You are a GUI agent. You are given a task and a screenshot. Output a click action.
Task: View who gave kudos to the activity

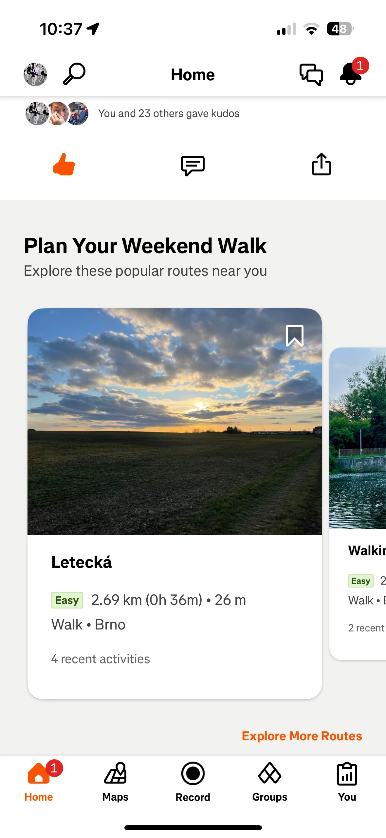169,113
